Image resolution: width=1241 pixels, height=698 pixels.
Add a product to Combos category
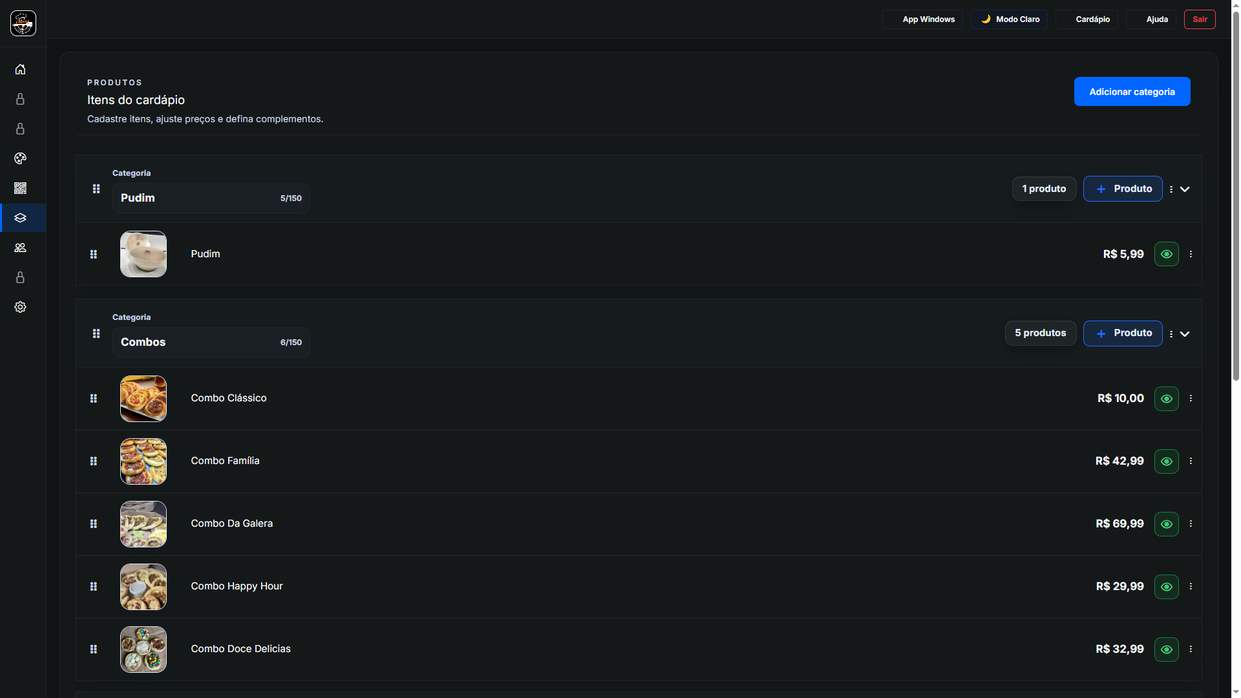click(1123, 333)
